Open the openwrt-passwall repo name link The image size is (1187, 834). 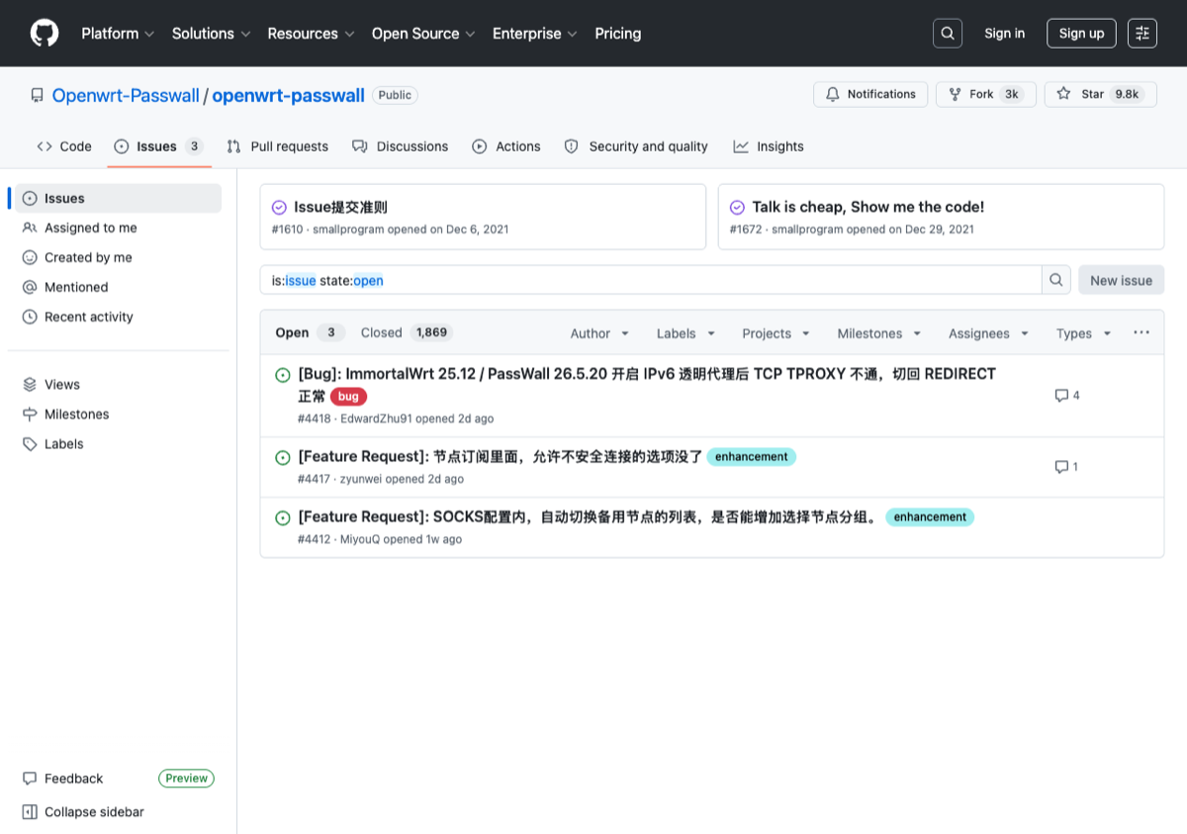(x=288, y=96)
